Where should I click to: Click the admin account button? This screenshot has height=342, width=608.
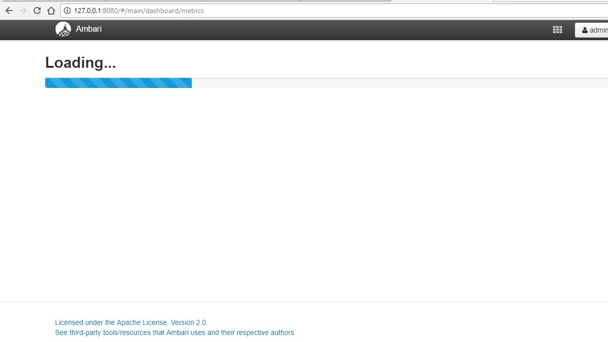595,30
